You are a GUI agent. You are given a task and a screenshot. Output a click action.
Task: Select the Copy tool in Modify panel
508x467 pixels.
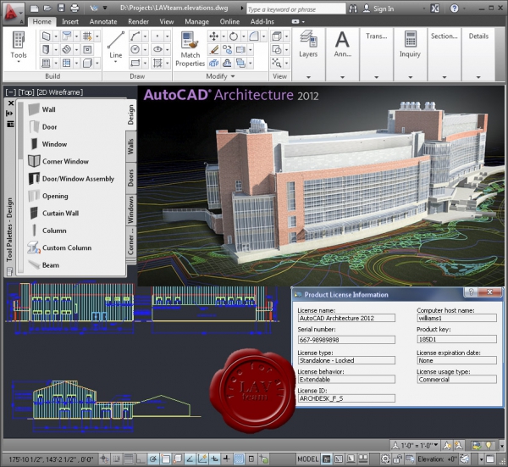point(227,50)
